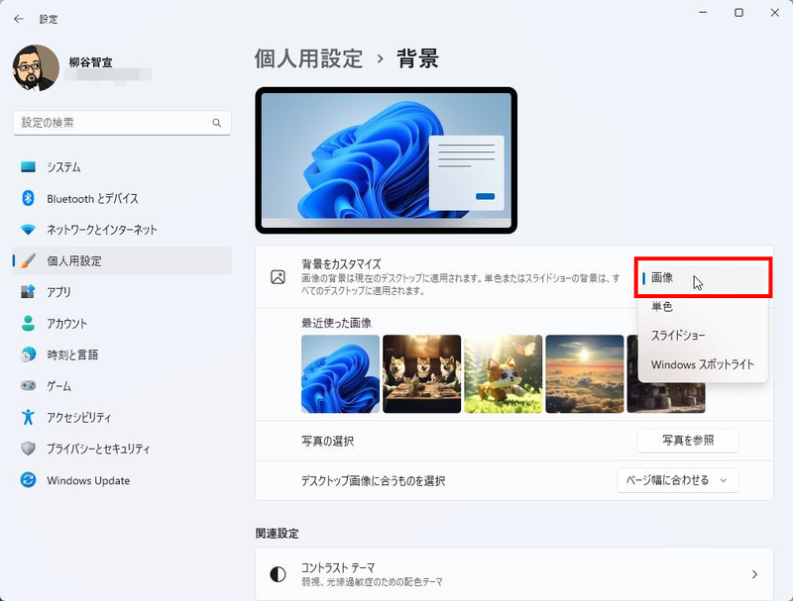Click the 弱視、光線過敏症のための配色テーマ description
The height and width of the screenshot is (601, 793).
373,582
